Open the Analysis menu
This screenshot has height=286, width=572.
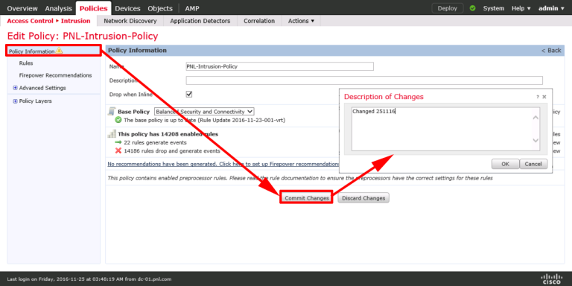pyautogui.click(x=58, y=8)
